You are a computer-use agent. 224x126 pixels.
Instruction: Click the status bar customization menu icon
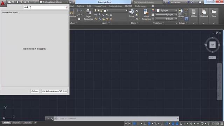click(x=222, y=124)
